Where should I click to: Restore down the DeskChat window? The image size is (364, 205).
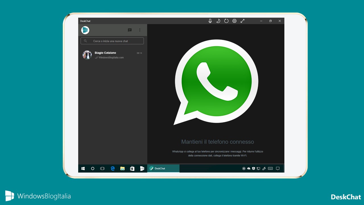270,21
